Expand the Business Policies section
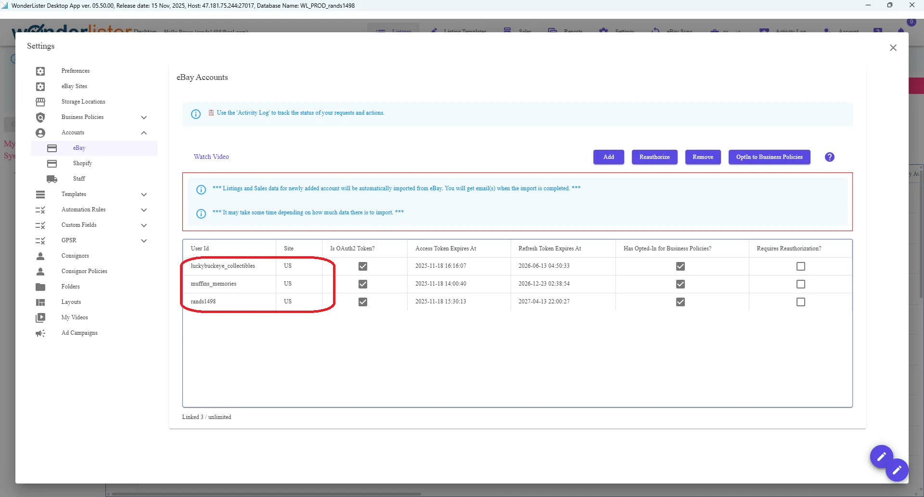Screen dimensions: 924x497 (144, 117)
